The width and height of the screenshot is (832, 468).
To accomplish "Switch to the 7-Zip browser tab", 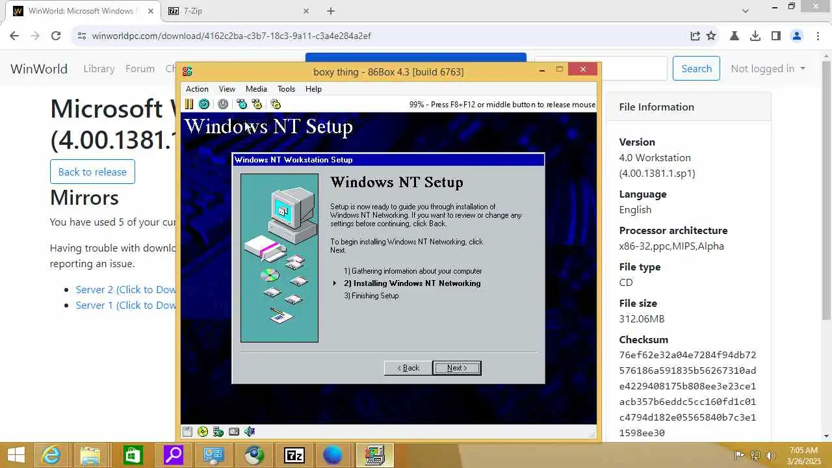I will [239, 11].
